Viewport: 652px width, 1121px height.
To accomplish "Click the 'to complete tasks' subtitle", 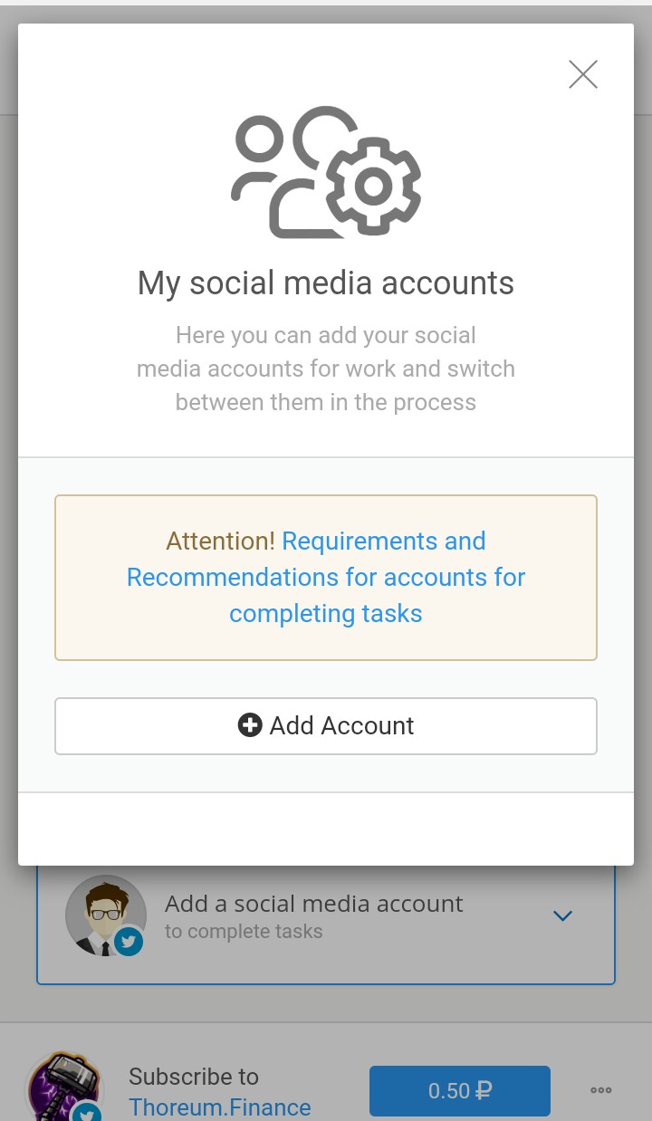I will pos(244,932).
